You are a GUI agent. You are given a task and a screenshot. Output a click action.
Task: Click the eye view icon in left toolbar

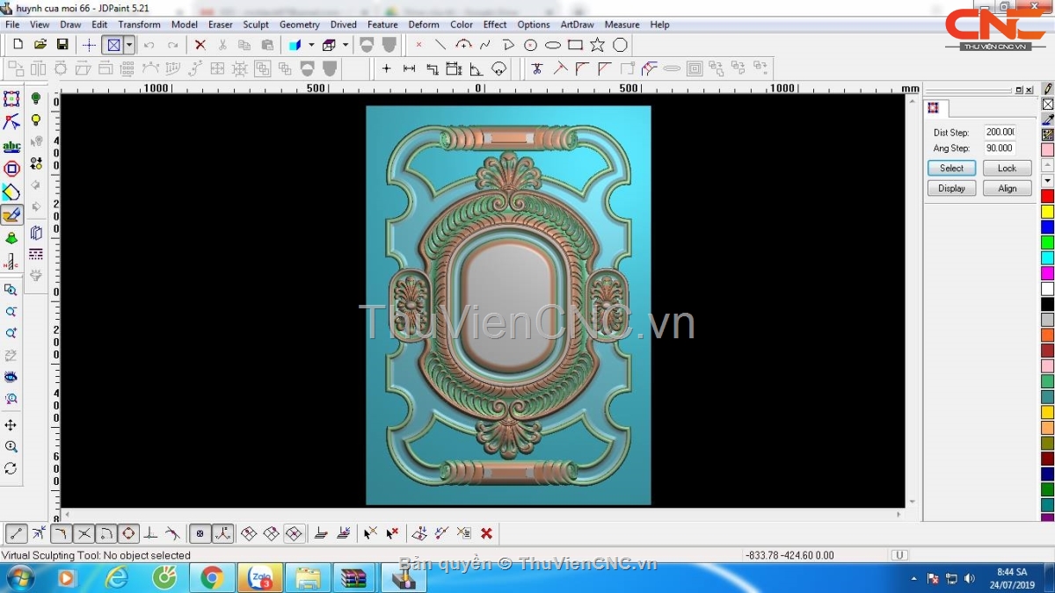tap(11, 376)
